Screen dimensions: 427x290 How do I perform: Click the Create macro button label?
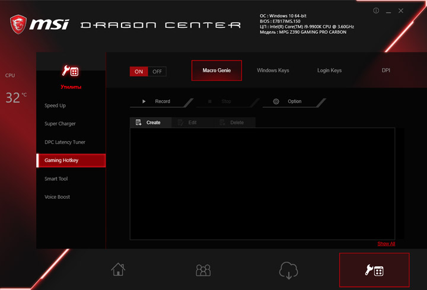pyautogui.click(x=154, y=123)
